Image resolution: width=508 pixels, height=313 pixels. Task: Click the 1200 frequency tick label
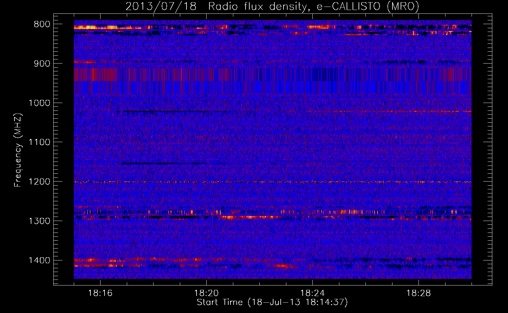tap(39, 182)
